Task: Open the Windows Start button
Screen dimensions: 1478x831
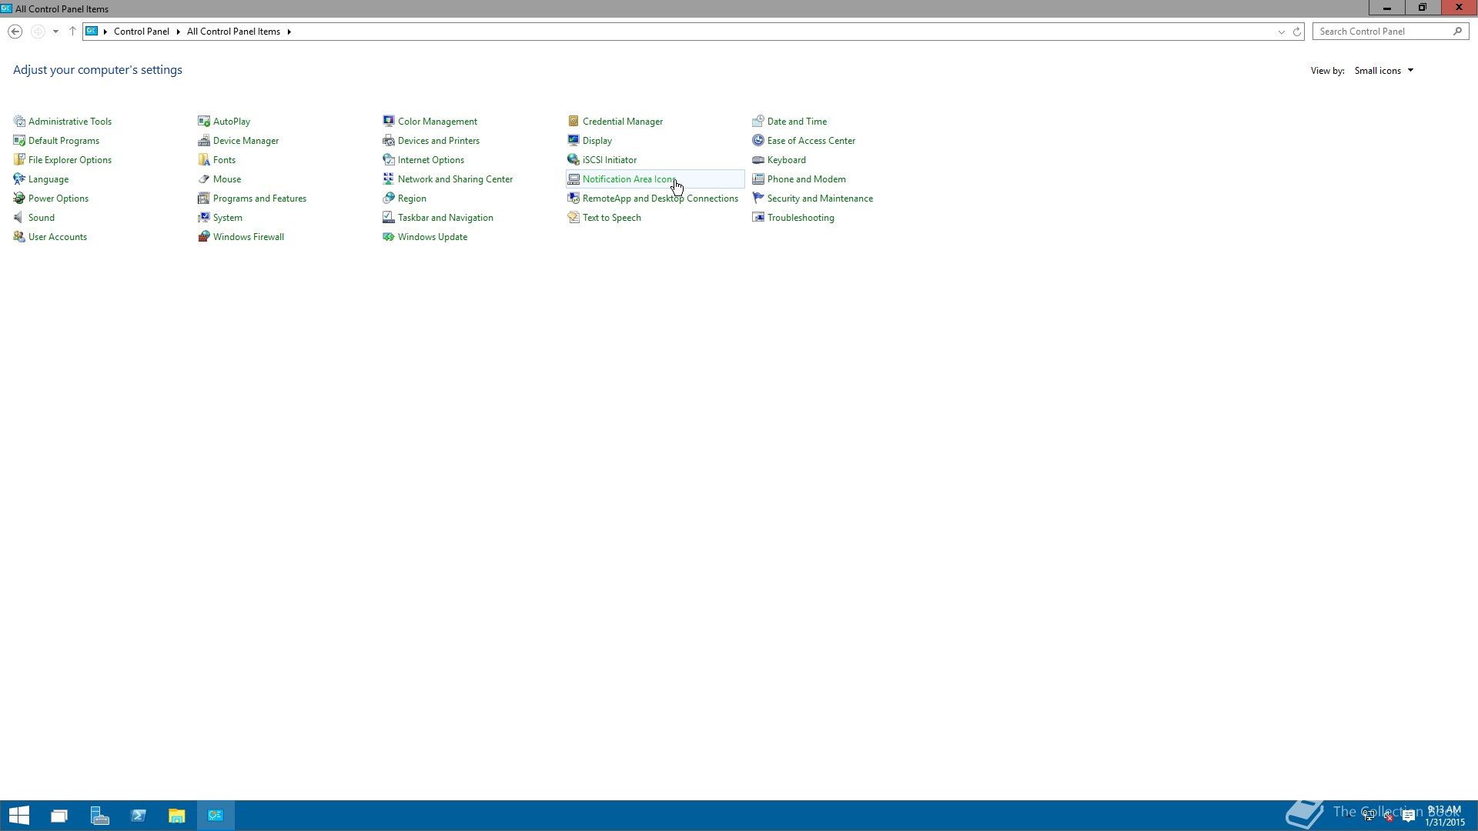Action: point(19,816)
